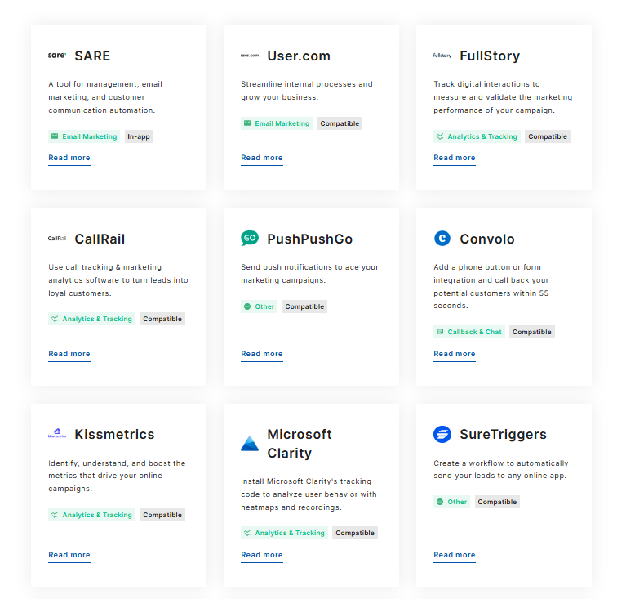Select Email Marketing tag on SARE card
The width and height of the screenshot is (626, 599).
click(84, 136)
